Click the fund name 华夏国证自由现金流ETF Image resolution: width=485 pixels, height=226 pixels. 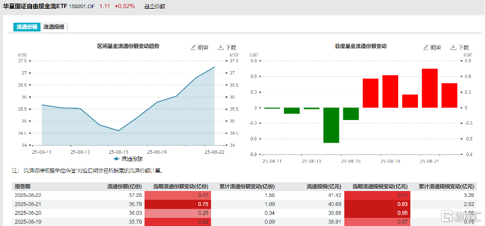pos(34,6)
